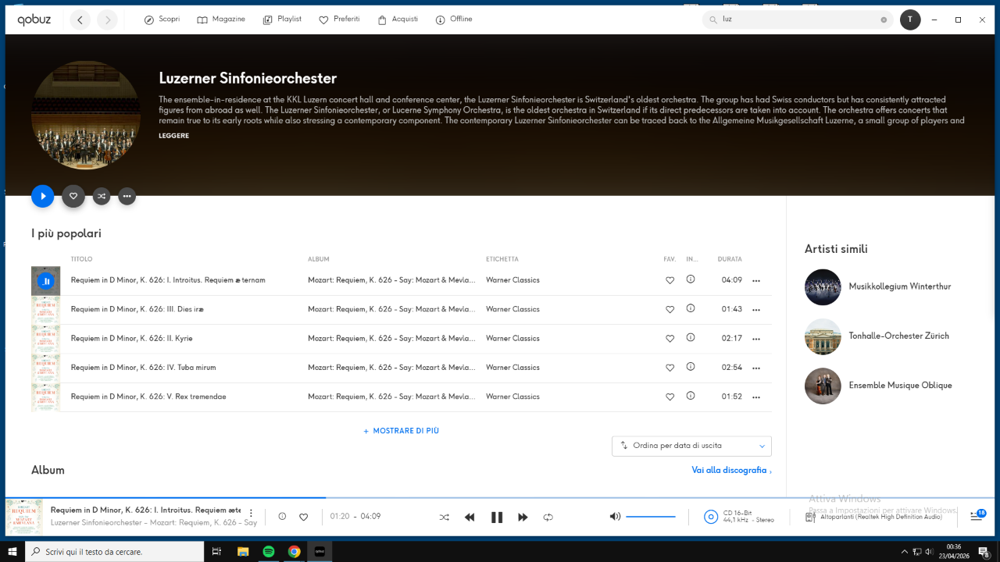
Task: Toggle shuffle mode in player bar
Action: [x=444, y=518]
